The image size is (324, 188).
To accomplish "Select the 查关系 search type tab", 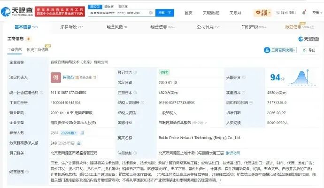I will 123,7.
